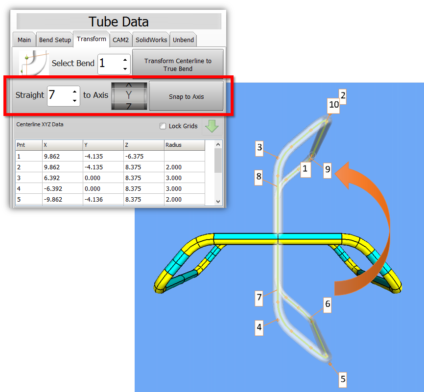This screenshot has width=424, height=392.
Task: Click the Radius column header
Action: point(184,145)
